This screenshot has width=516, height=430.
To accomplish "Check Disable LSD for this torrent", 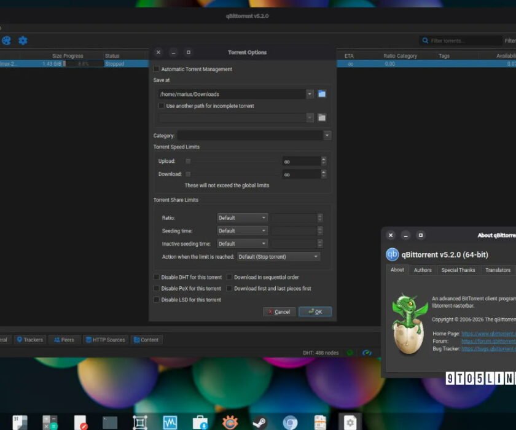I will [x=156, y=299].
